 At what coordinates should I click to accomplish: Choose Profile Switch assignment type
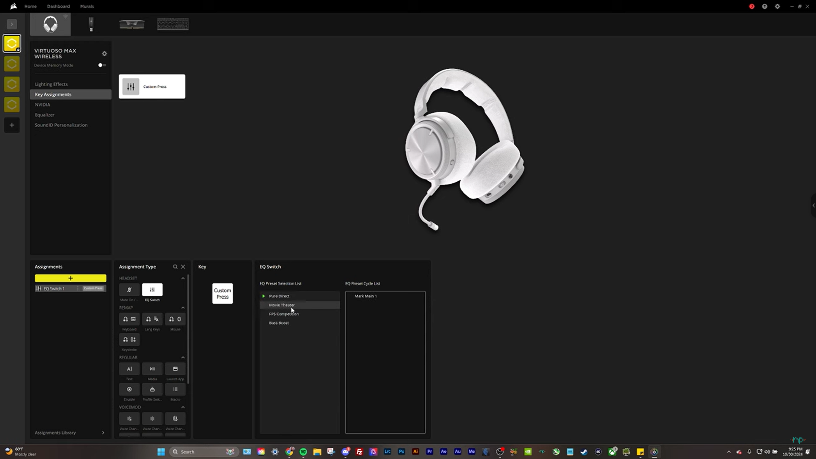coord(152,389)
